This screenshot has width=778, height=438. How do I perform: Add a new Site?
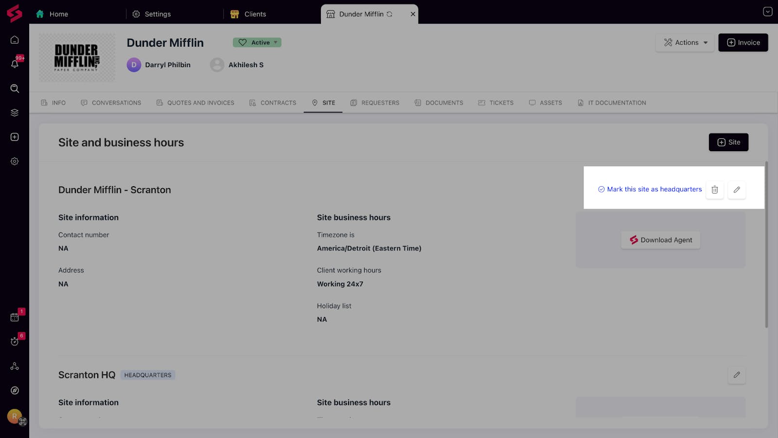728,142
